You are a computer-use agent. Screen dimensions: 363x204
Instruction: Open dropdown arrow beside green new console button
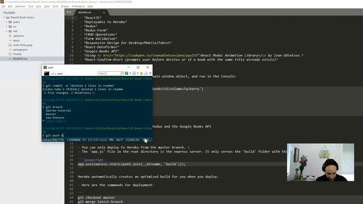coord(130,73)
